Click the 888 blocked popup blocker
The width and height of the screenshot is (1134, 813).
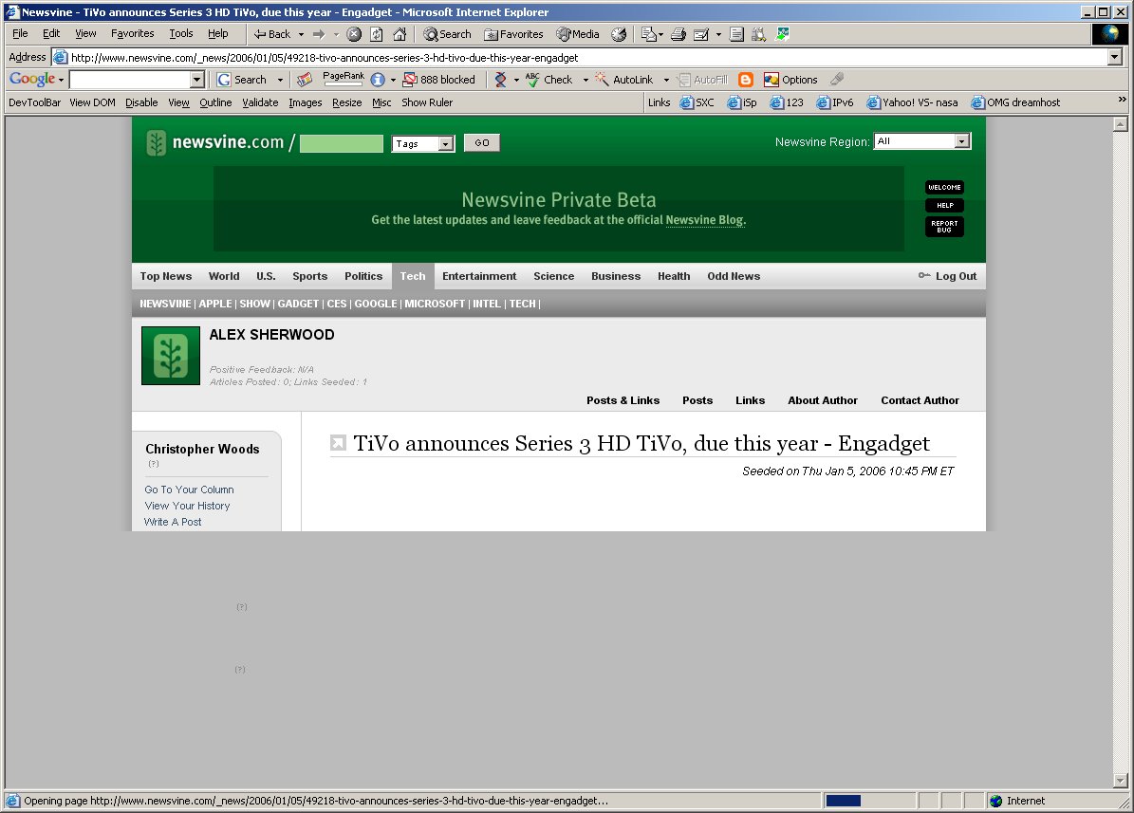(438, 80)
